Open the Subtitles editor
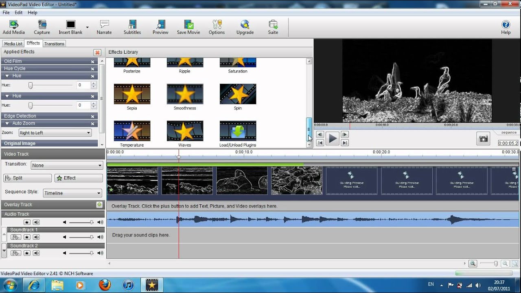The width and height of the screenshot is (521, 293). 132,27
